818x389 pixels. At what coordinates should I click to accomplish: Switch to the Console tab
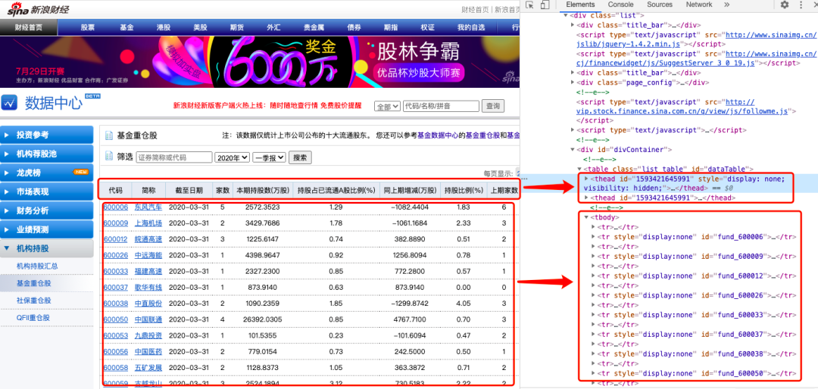(x=621, y=5)
